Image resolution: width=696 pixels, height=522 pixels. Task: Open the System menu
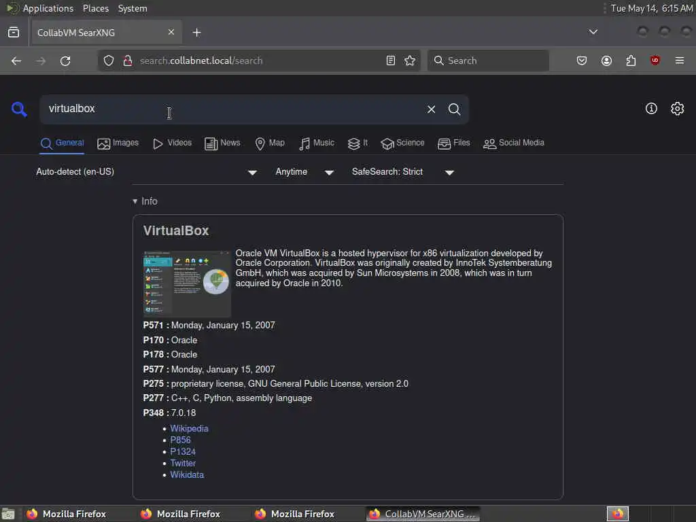[133, 8]
